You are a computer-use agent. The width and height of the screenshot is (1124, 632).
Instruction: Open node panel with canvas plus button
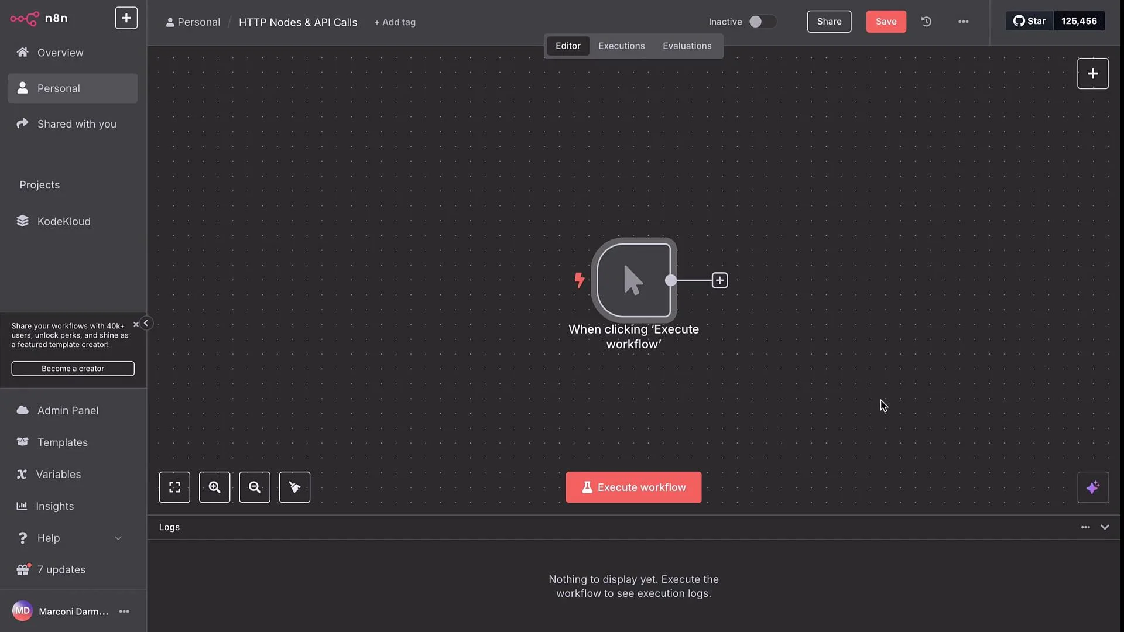[x=1092, y=74]
